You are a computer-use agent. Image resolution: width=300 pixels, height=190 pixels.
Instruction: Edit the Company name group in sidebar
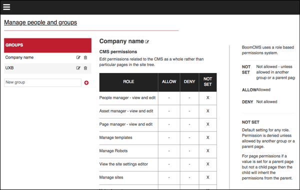pos(78,57)
